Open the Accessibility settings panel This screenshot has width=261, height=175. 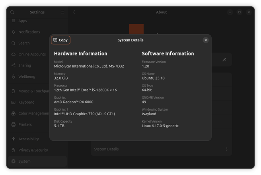(x=28, y=139)
